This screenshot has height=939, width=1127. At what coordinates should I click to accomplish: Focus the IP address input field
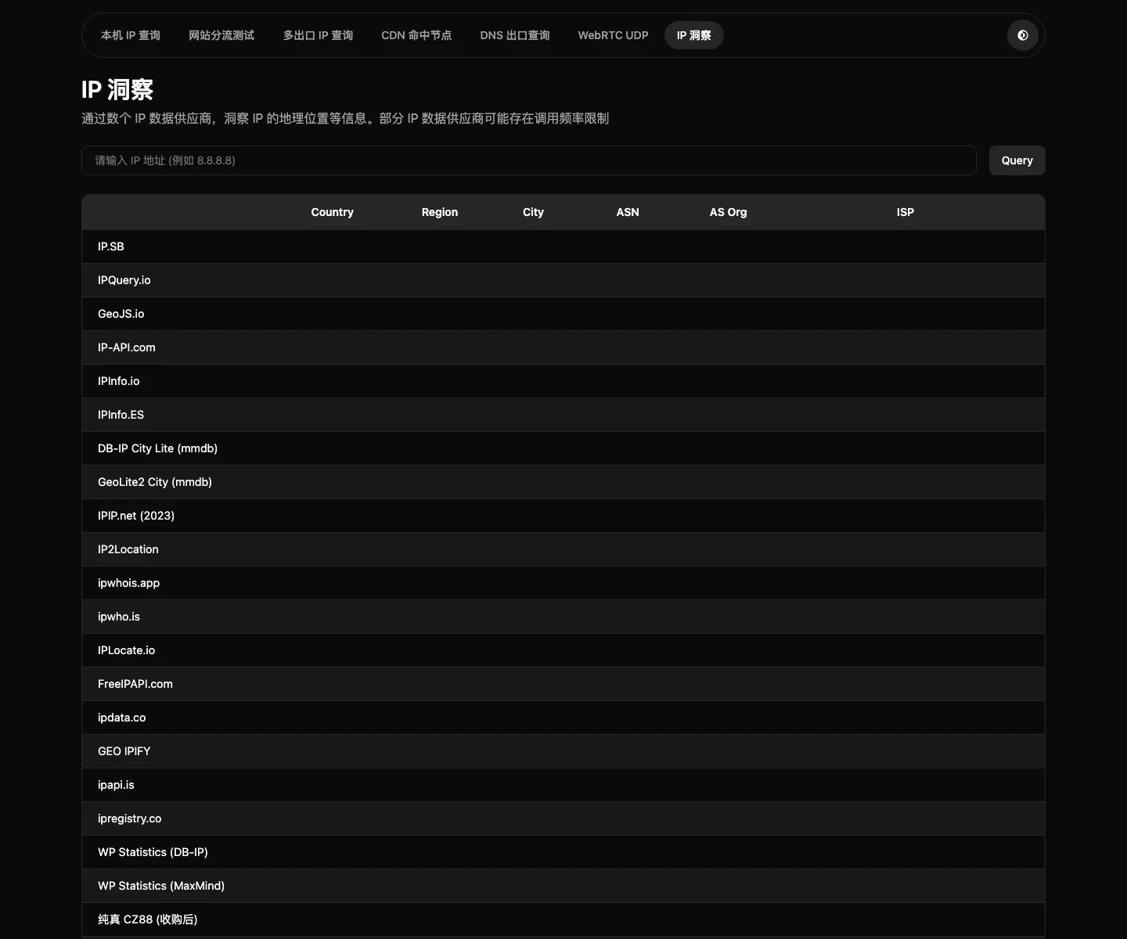pyautogui.click(x=529, y=160)
